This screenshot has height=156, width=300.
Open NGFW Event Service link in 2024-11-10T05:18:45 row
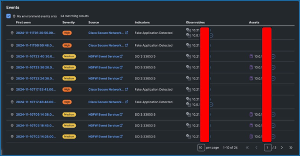coord(103,125)
